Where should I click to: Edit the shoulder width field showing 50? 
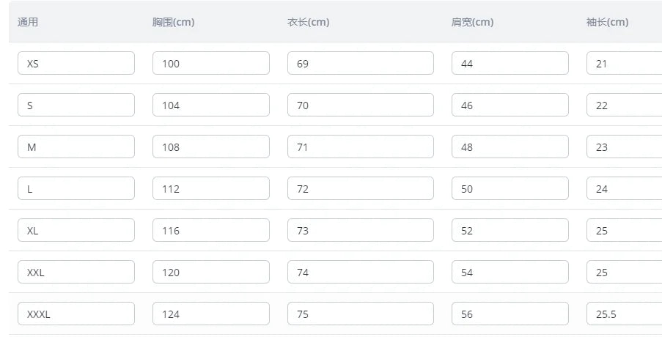click(x=510, y=188)
